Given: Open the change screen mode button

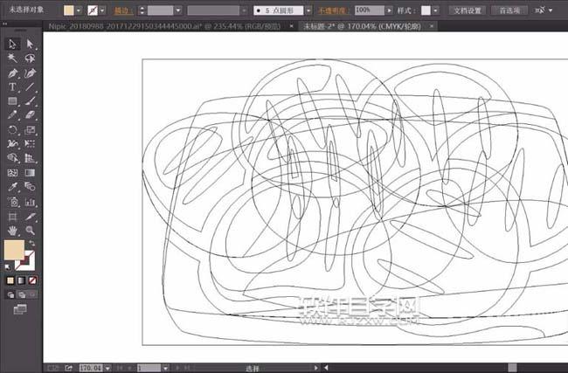Looking at the screenshot, I should click(x=20, y=309).
